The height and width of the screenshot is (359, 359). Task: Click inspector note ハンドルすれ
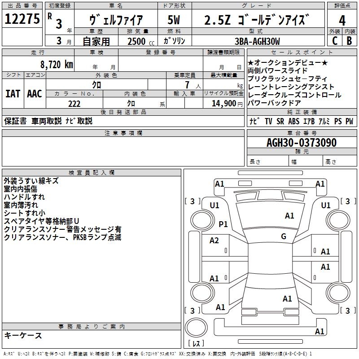pos(24,197)
